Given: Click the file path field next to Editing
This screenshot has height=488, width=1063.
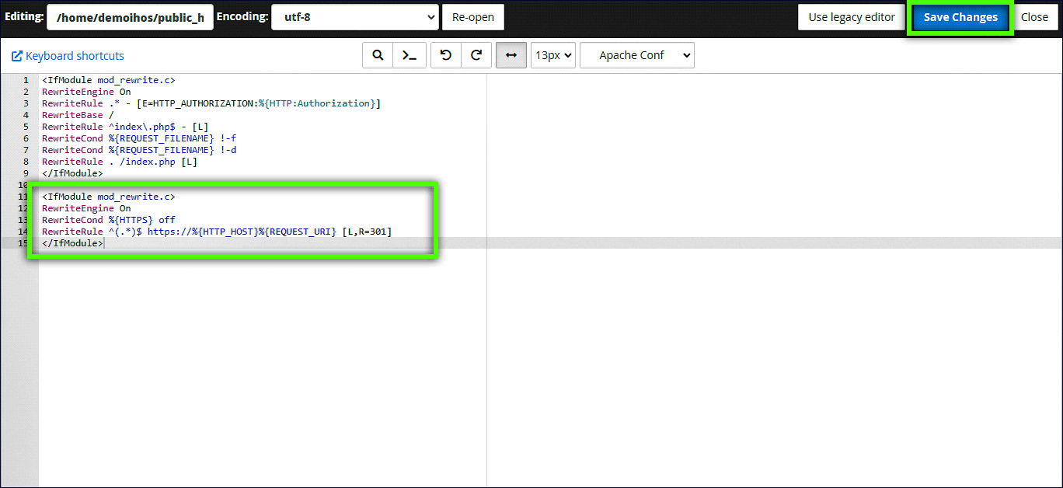Looking at the screenshot, I should coord(130,17).
